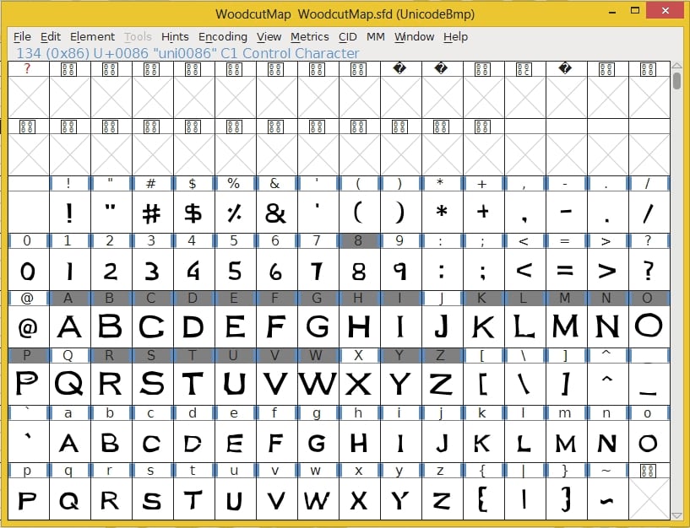Select the uppercase G glyph
The image size is (690, 528).
318,326
